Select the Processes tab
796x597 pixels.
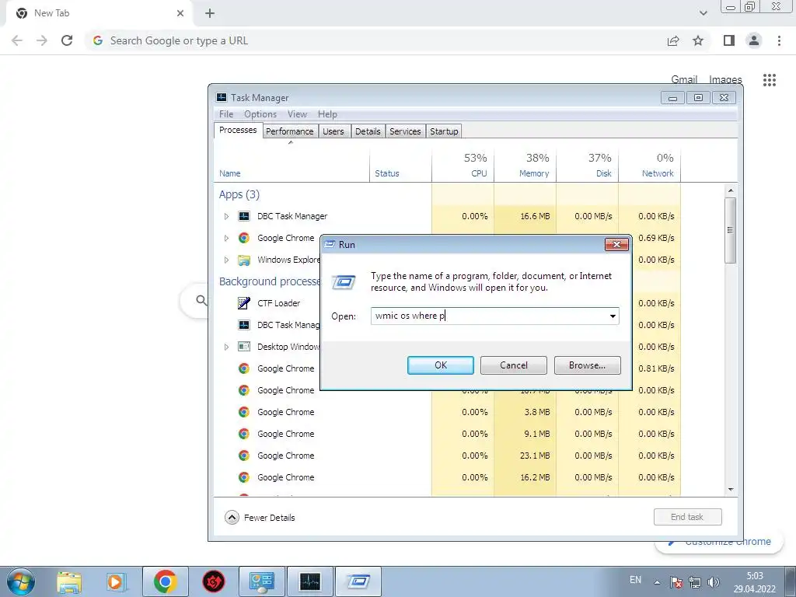pyautogui.click(x=238, y=130)
